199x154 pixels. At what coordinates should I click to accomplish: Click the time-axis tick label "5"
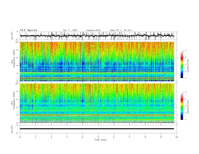[x=98, y=137]
